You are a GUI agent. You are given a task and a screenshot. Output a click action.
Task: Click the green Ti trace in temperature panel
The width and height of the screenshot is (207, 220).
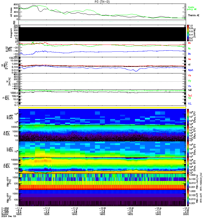(102, 91)
